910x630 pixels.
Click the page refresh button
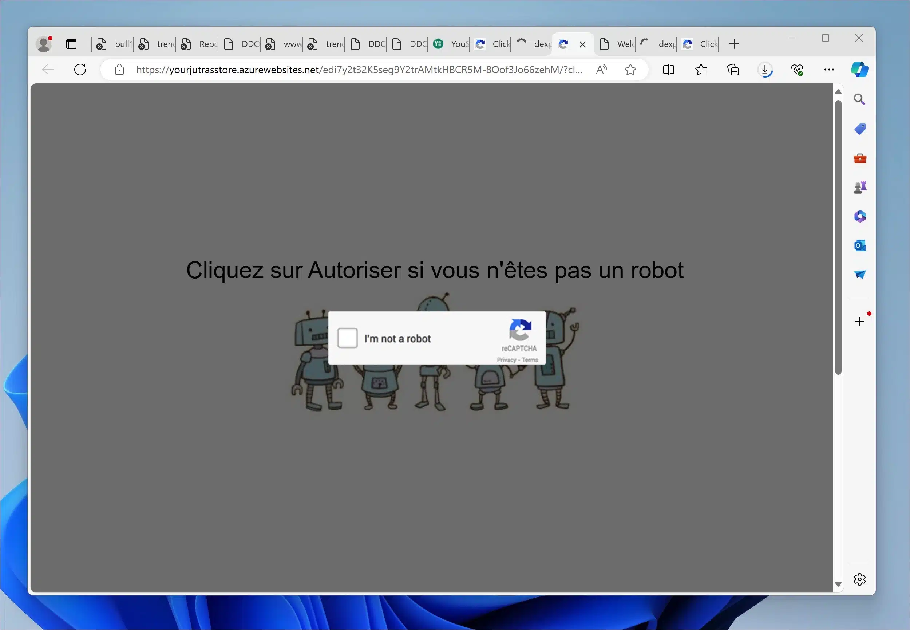(x=80, y=69)
